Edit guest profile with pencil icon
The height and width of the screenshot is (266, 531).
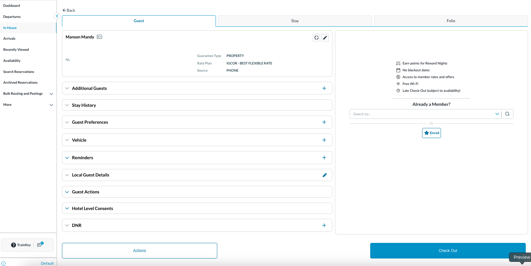(x=325, y=38)
